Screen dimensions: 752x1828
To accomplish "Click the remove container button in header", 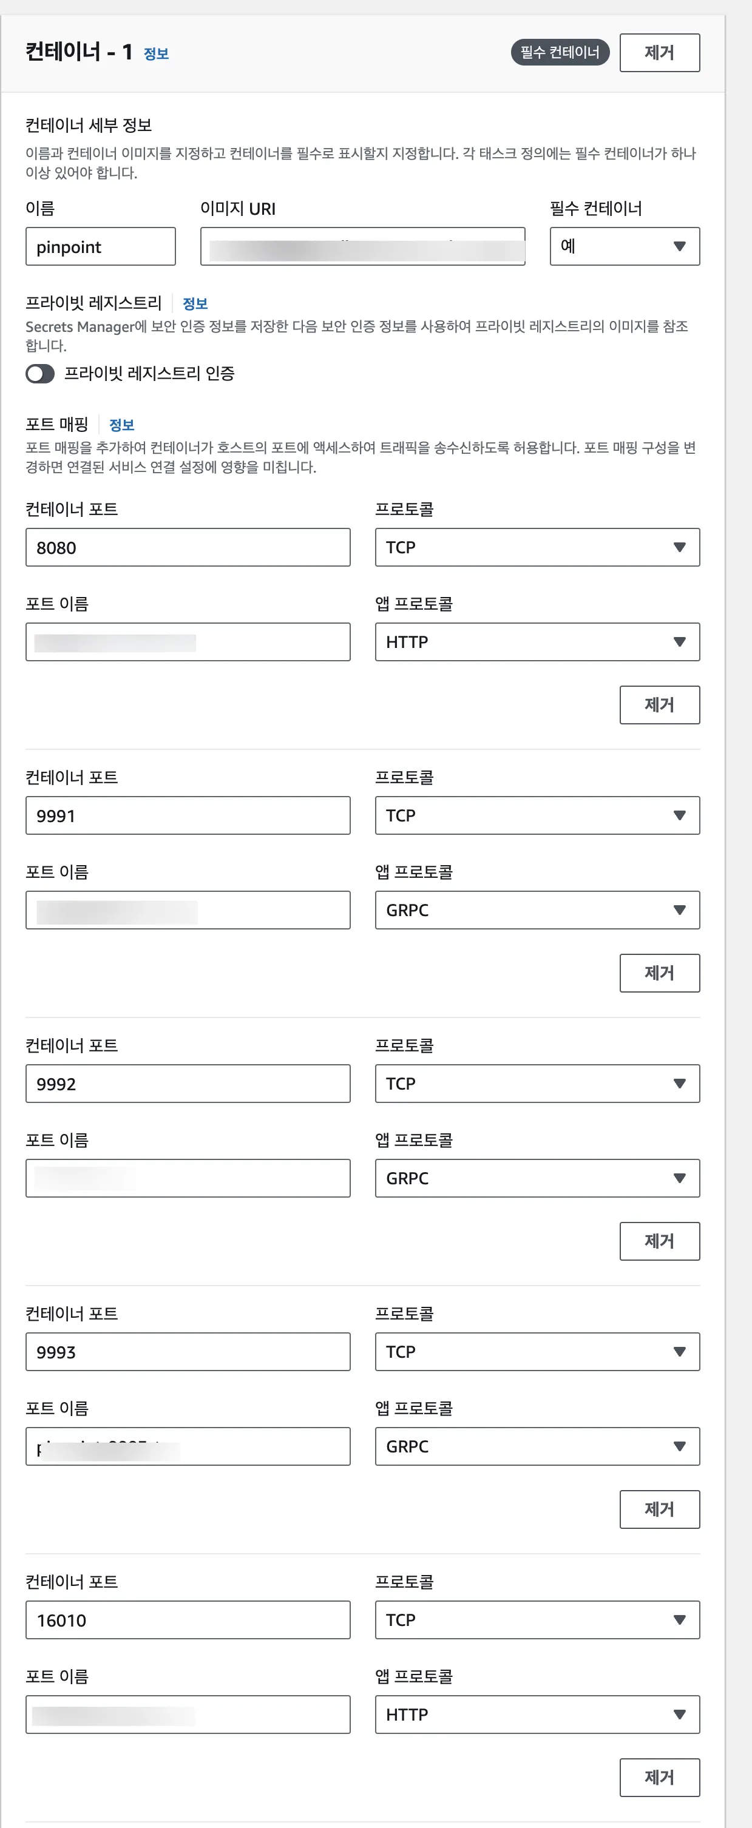I will pos(659,53).
